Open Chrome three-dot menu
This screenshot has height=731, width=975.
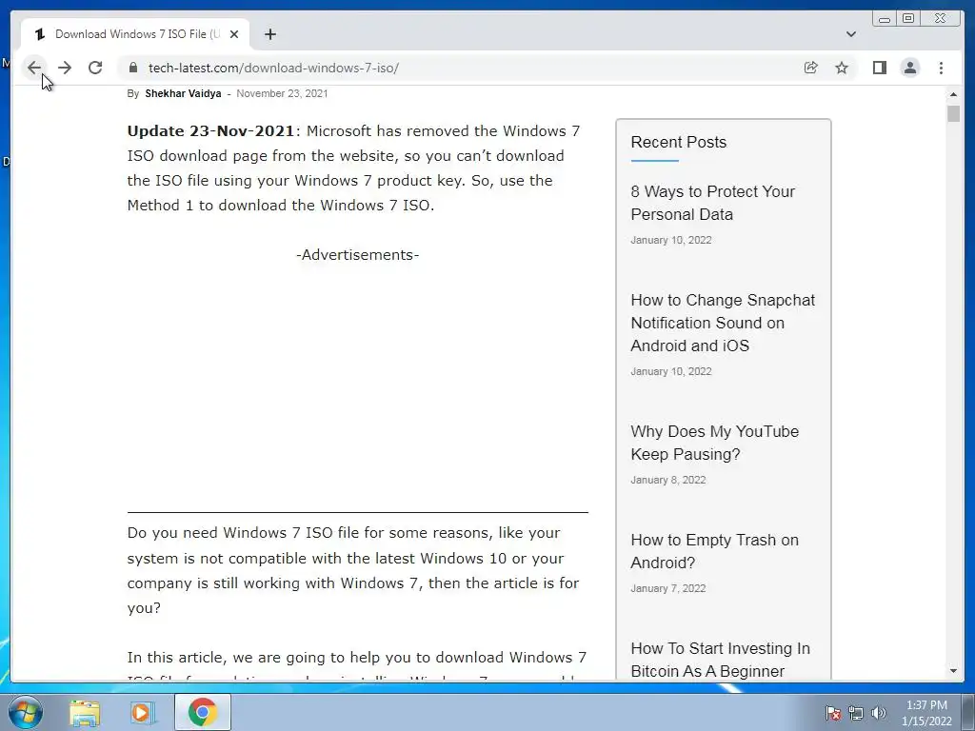tap(942, 68)
